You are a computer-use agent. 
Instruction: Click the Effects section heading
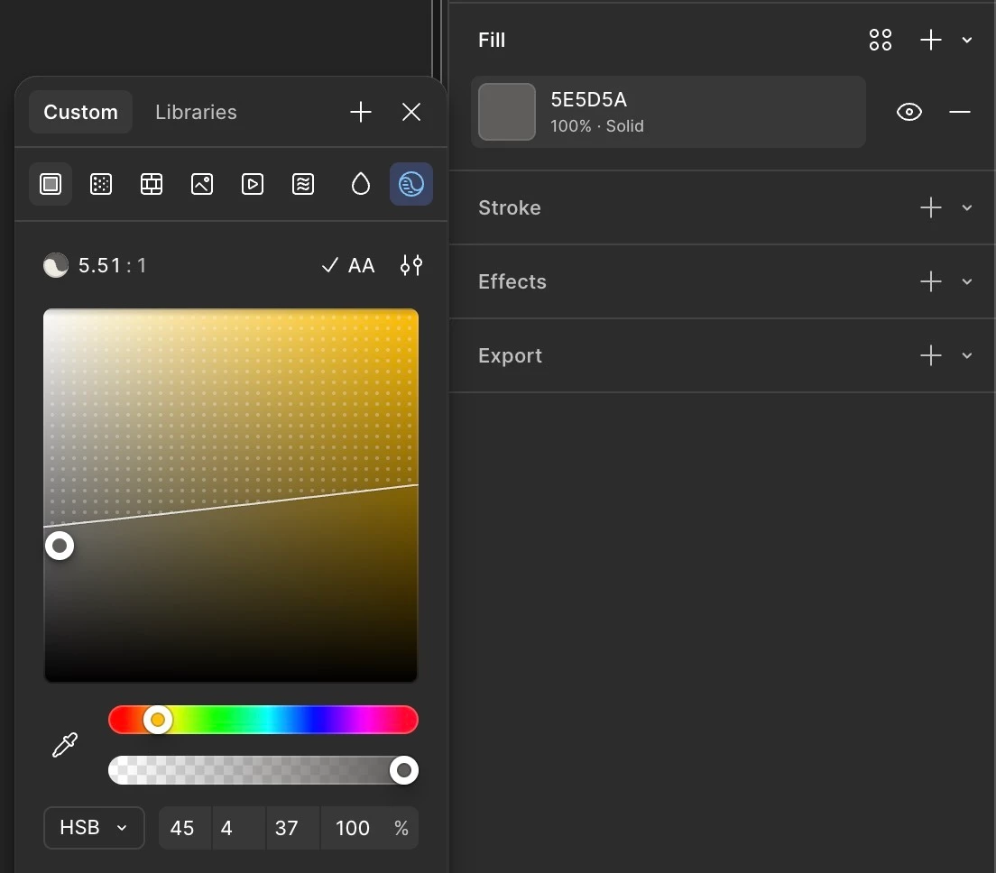click(x=512, y=281)
